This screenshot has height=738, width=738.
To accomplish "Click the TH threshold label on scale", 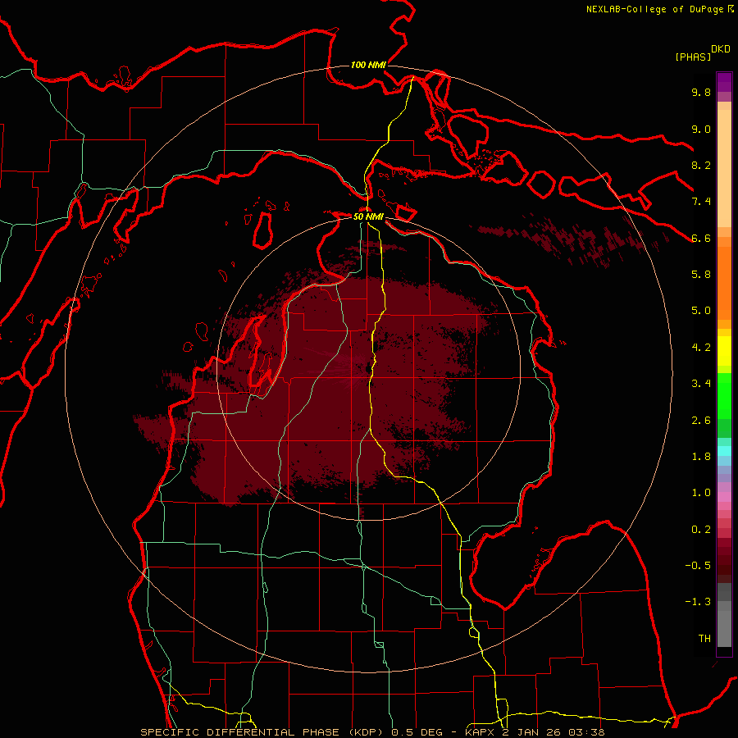I will 704,639.
